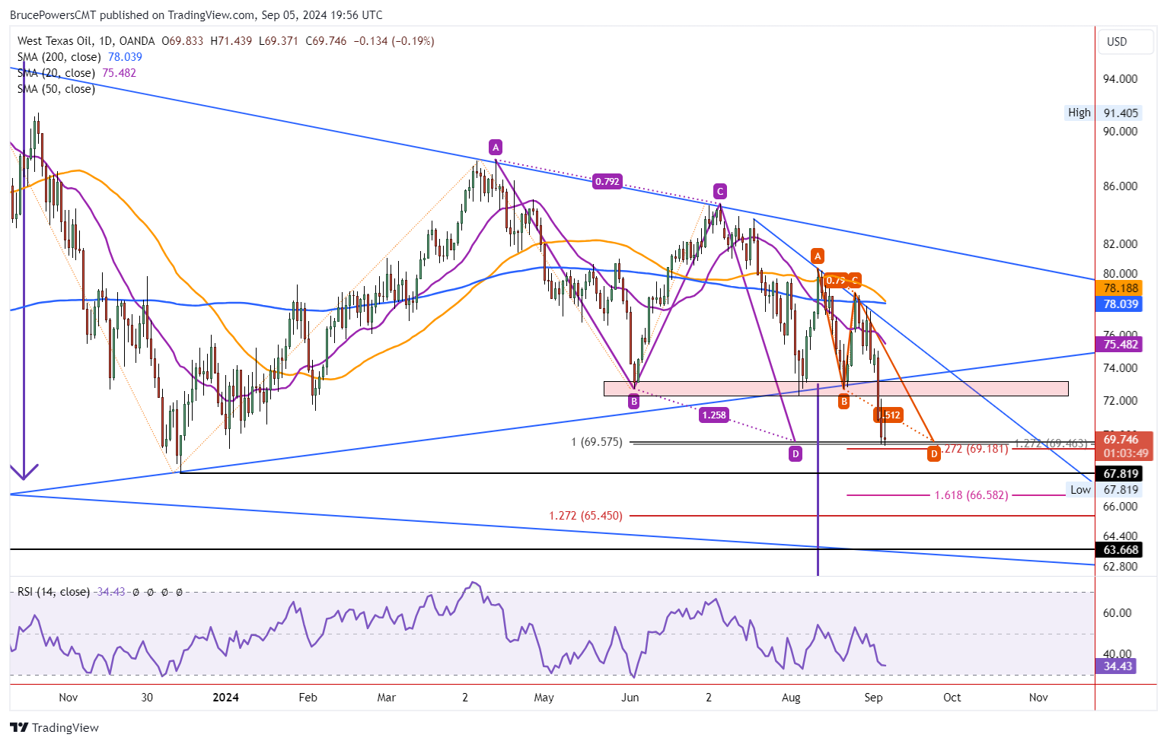
Task: Select the purple A pattern point label
Action: pyautogui.click(x=496, y=147)
